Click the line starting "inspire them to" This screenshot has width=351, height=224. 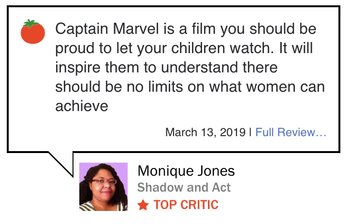(x=166, y=68)
